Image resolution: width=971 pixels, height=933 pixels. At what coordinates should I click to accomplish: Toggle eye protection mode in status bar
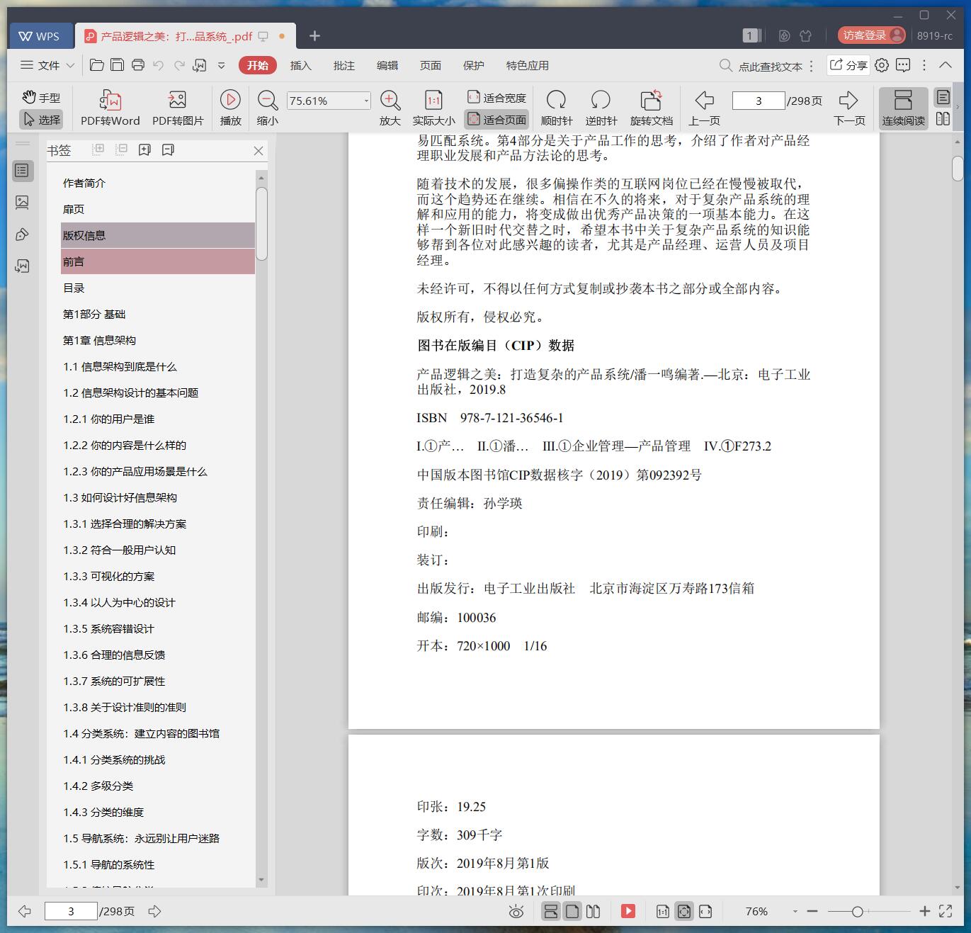pos(516,912)
